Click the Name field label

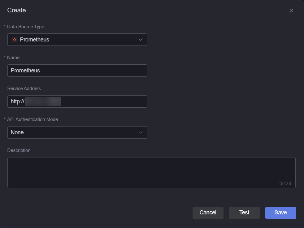[13, 58]
